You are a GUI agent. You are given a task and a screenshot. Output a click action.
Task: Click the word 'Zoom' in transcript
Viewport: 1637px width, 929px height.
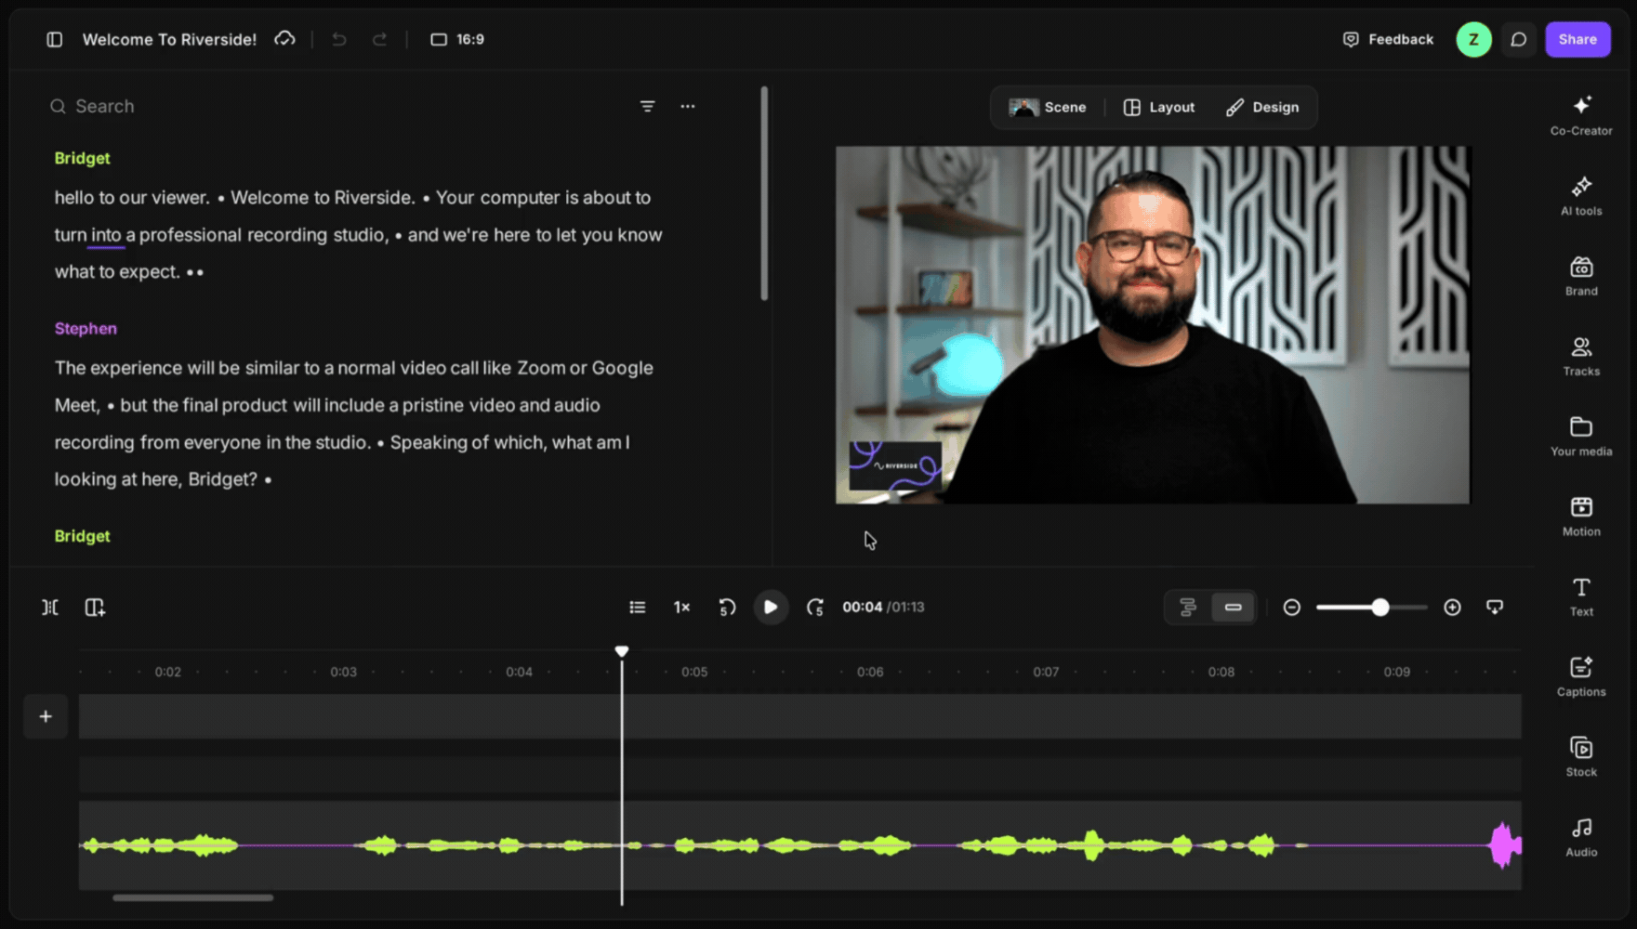coord(541,368)
